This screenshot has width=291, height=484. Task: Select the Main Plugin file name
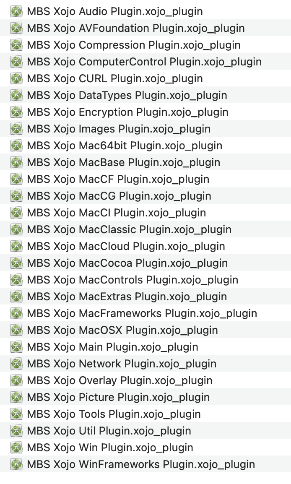(x=113, y=347)
